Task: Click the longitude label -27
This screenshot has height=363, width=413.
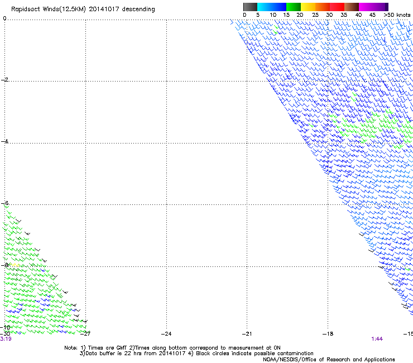Action: (85, 334)
